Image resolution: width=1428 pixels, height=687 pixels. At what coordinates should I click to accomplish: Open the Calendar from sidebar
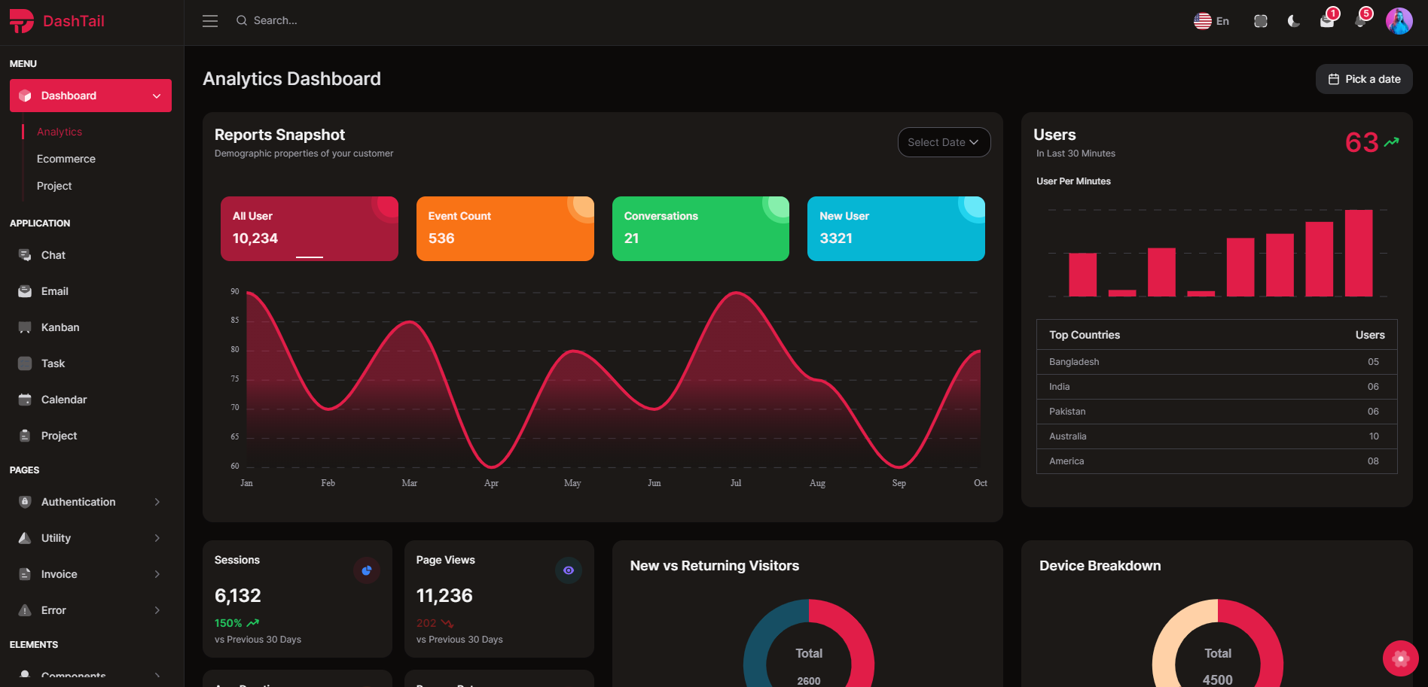tap(63, 400)
